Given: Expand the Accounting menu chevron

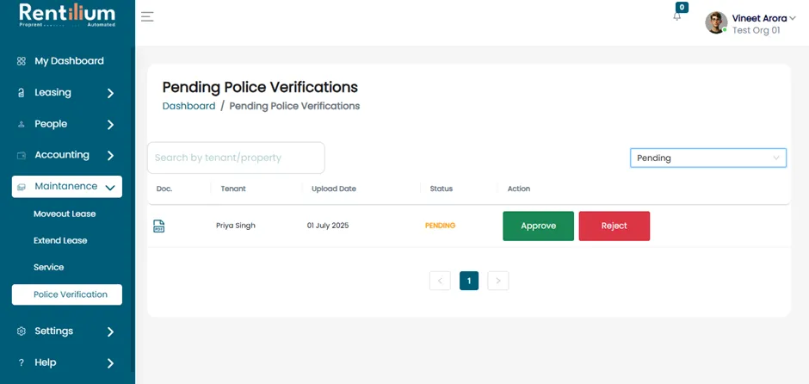Looking at the screenshot, I should click(110, 156).
